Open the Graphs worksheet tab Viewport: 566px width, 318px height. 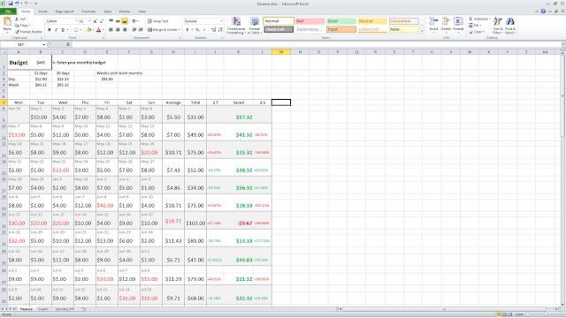pos(43,309)
